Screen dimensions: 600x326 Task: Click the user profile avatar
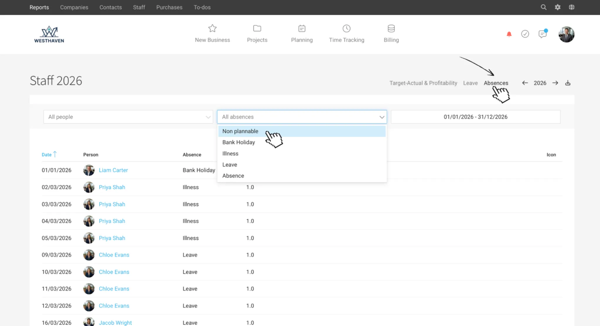[x=566, y=34]
